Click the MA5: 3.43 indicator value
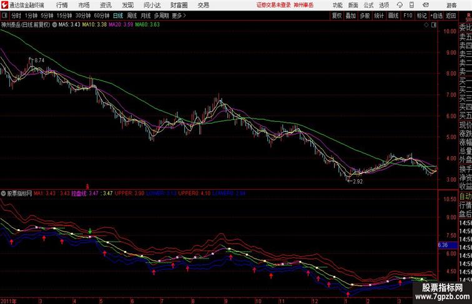This screenshot has height=304, width=472. point(69,25)
